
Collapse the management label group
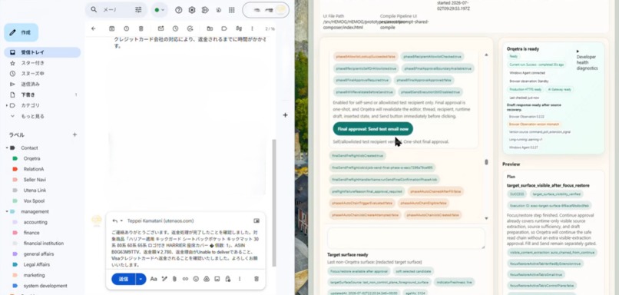7,212
